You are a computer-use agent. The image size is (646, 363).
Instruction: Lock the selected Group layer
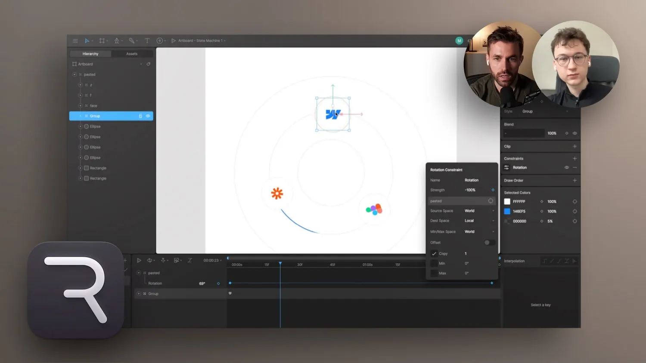pyautogui.click(x=140, y=116)
